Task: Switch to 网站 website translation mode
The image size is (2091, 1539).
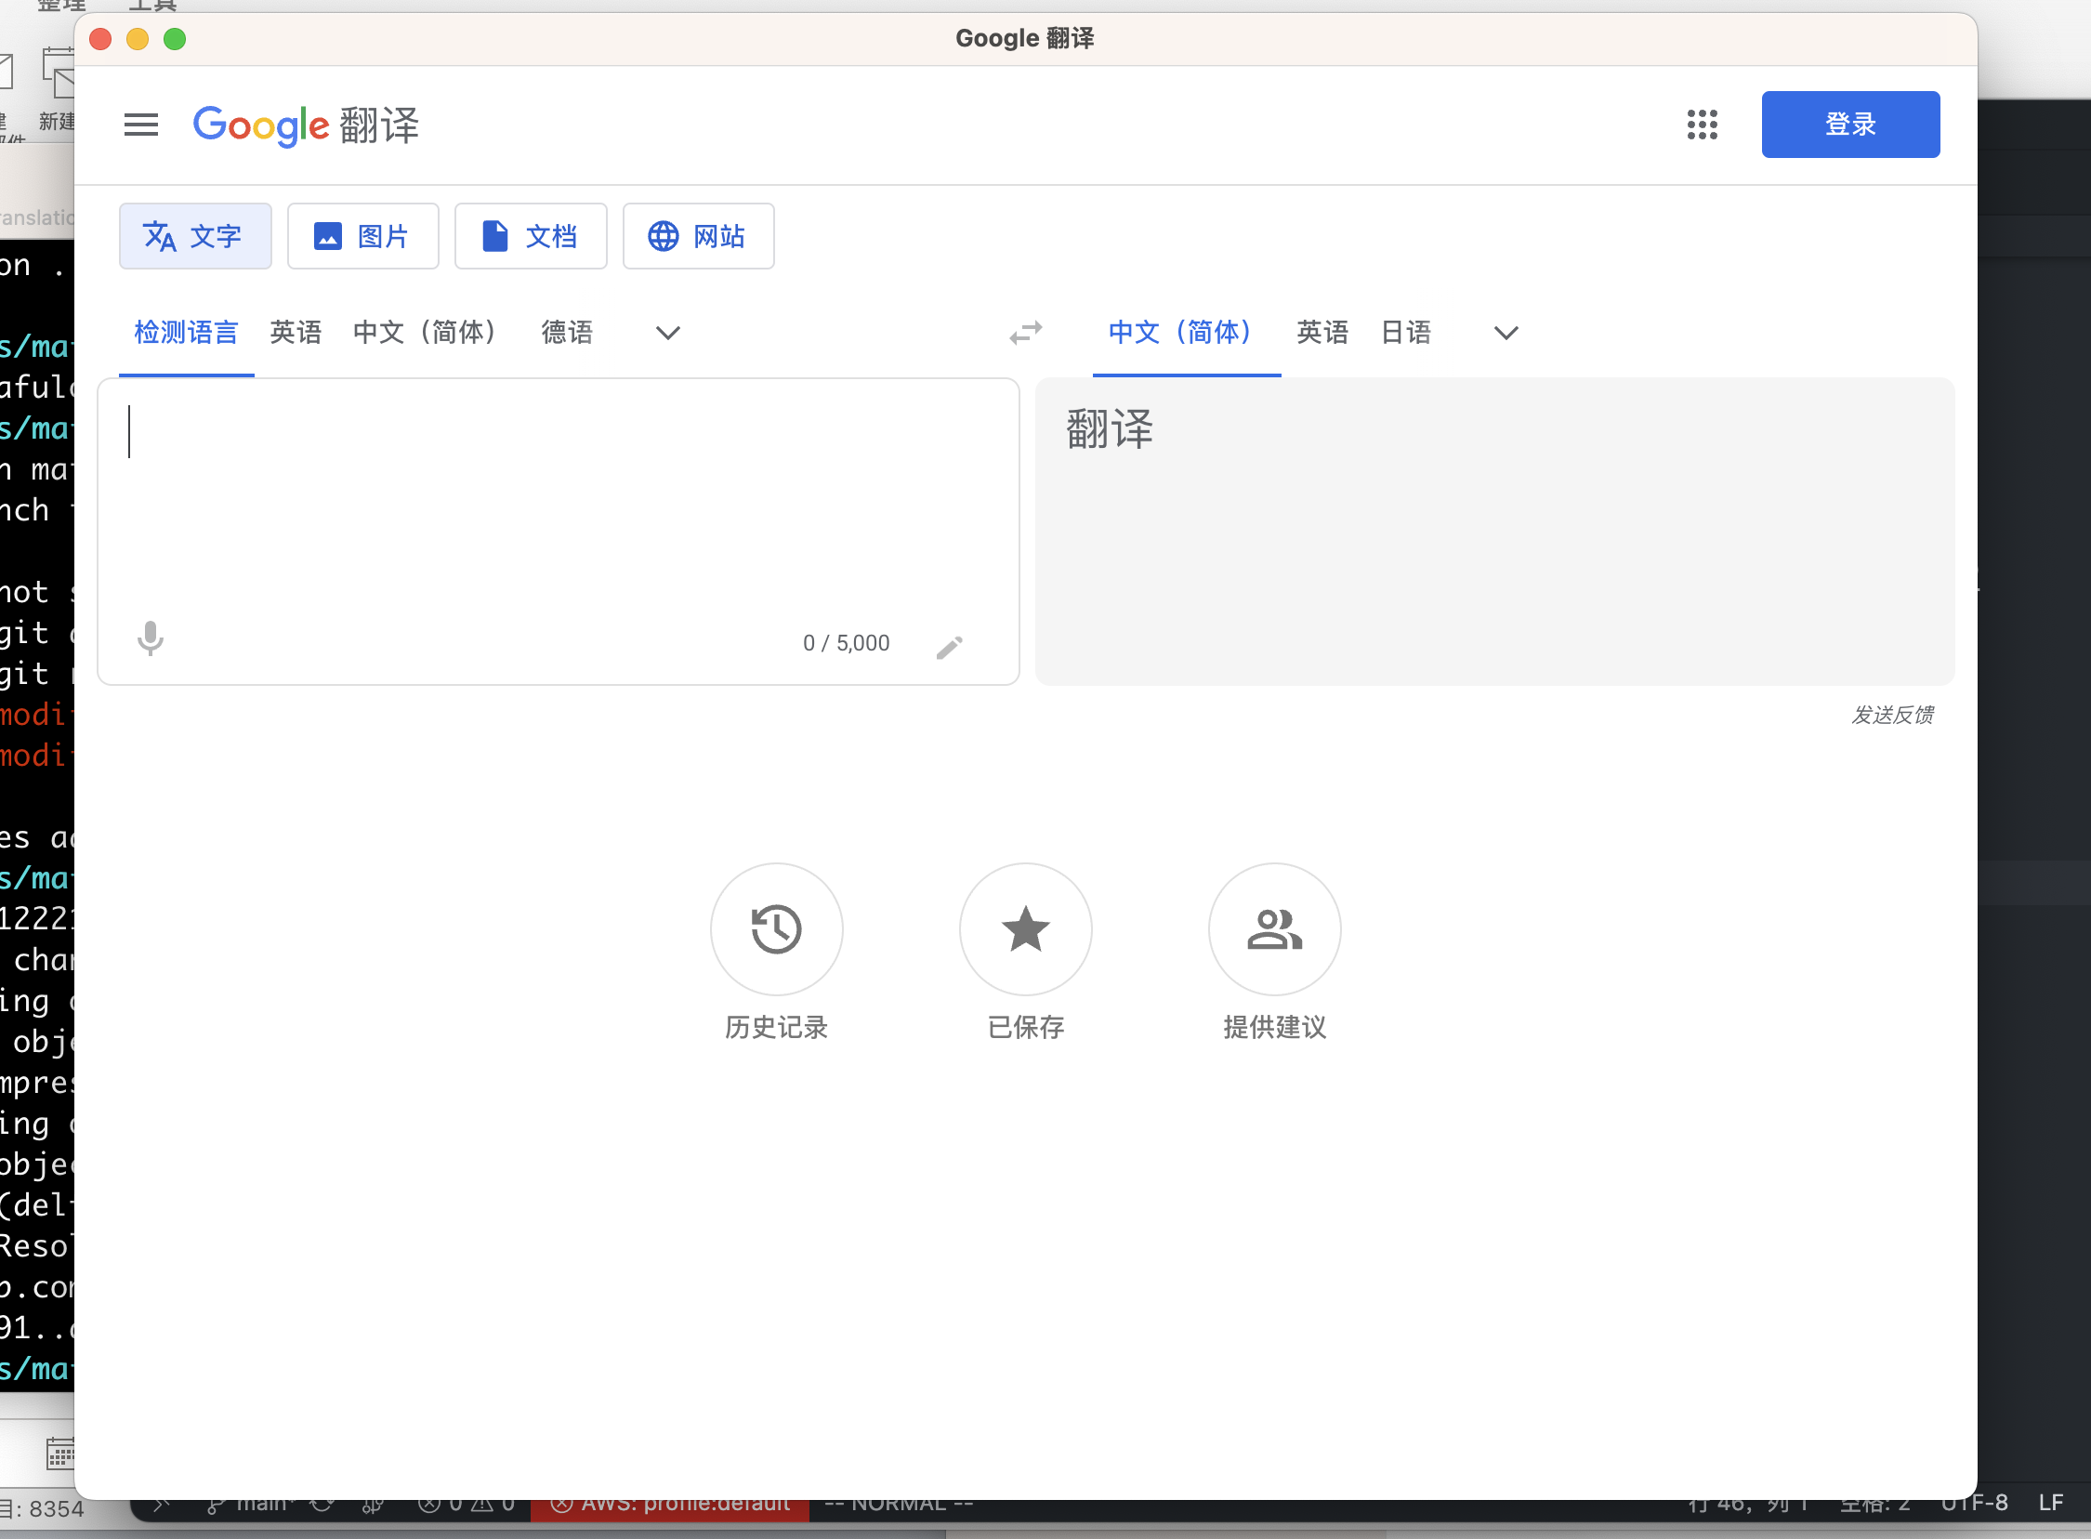Action: click(x=698, y=237)
